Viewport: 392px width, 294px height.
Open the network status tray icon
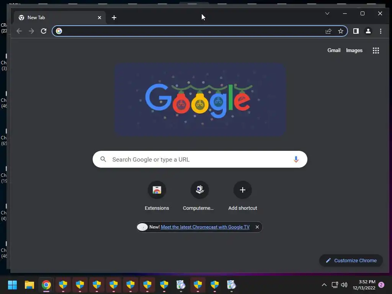pyautogui.click(x=335, y=285)
